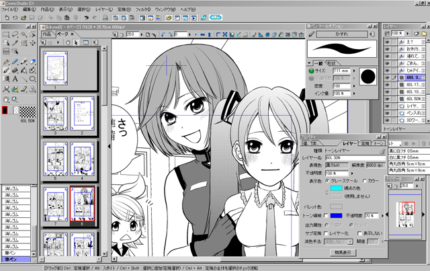Flip the canvas view horizontally
The image size is (430, 271).
(x=203, y=34)
